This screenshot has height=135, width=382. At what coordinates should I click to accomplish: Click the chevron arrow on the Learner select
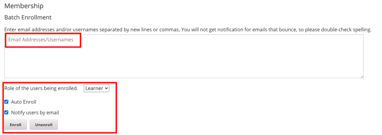coord(106,89)
